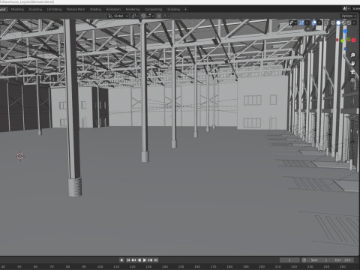The height and width of the screenshot is (270, 360).
Task: Click frame 100 on the timeline ruler
Action: tap(100, 267)
